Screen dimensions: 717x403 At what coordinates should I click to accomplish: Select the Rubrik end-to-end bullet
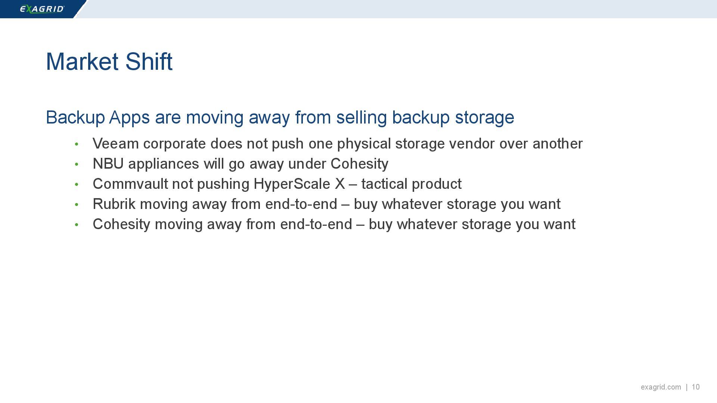pyautogui.click(x=326, y=204)
